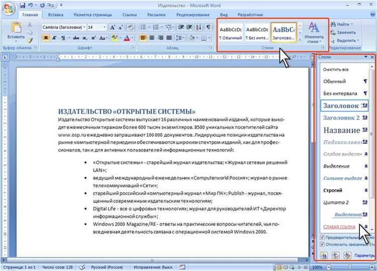Toggle Bold (Ж) formatting
Image resolution: width=377 pixels, height=271 pixels.
[46, 38]
